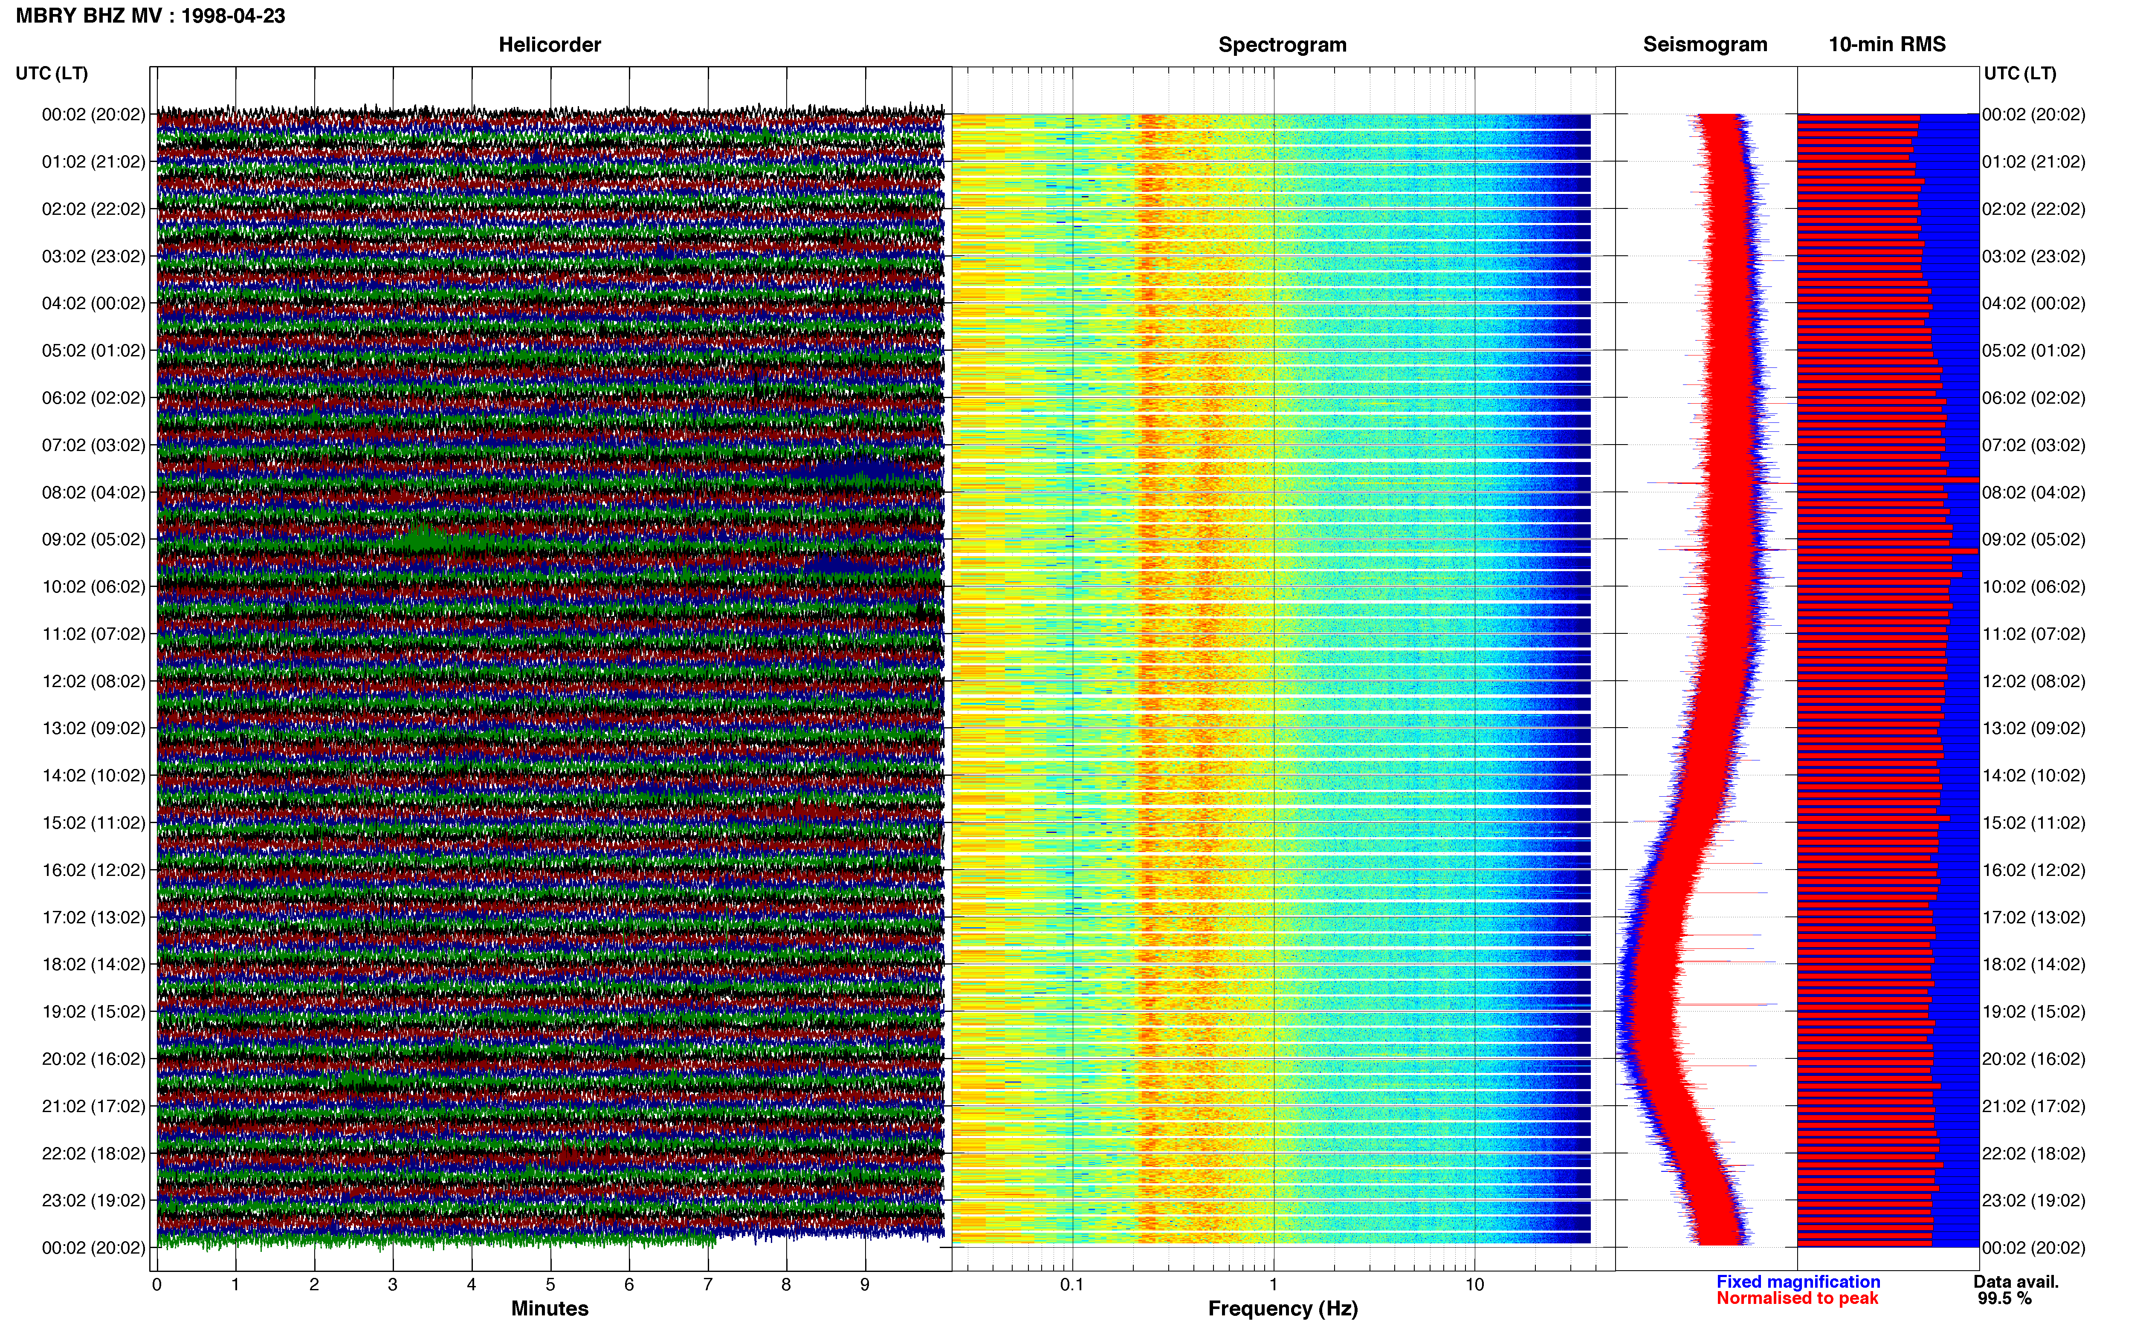Click right-side time label '23:02 (19:02)'

pos(2034,1201)
